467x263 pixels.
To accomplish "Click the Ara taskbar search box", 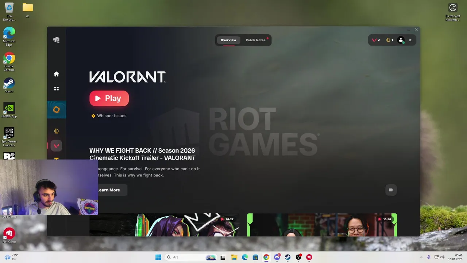I will [191, 257].
